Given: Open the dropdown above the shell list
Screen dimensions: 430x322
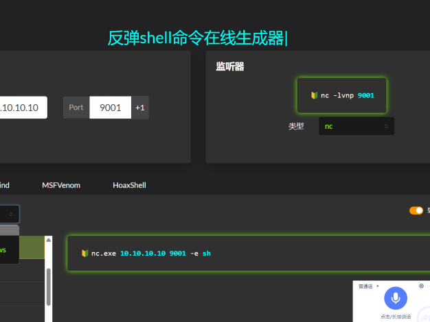Looking at the screenshot, I should (x=10, y=214).
